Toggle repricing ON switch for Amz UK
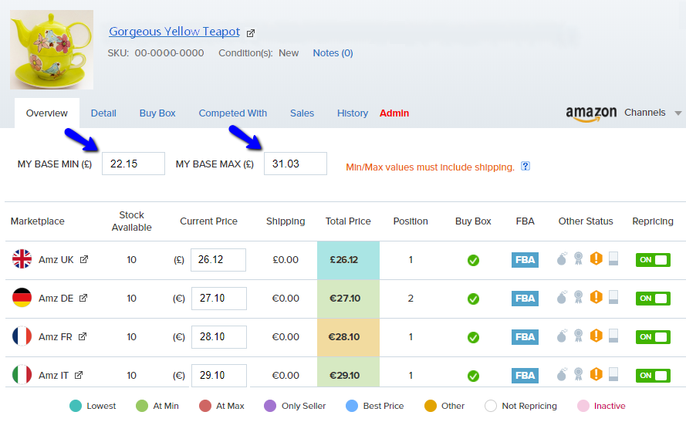 [653, 260]
